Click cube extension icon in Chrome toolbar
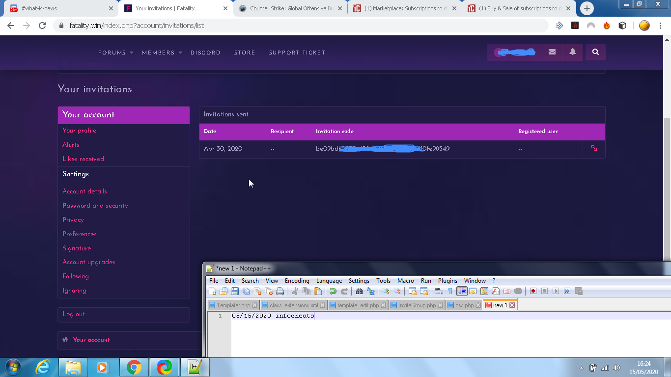Image resolution: width=671 pixels, height=377 pixels. [622, 26]
